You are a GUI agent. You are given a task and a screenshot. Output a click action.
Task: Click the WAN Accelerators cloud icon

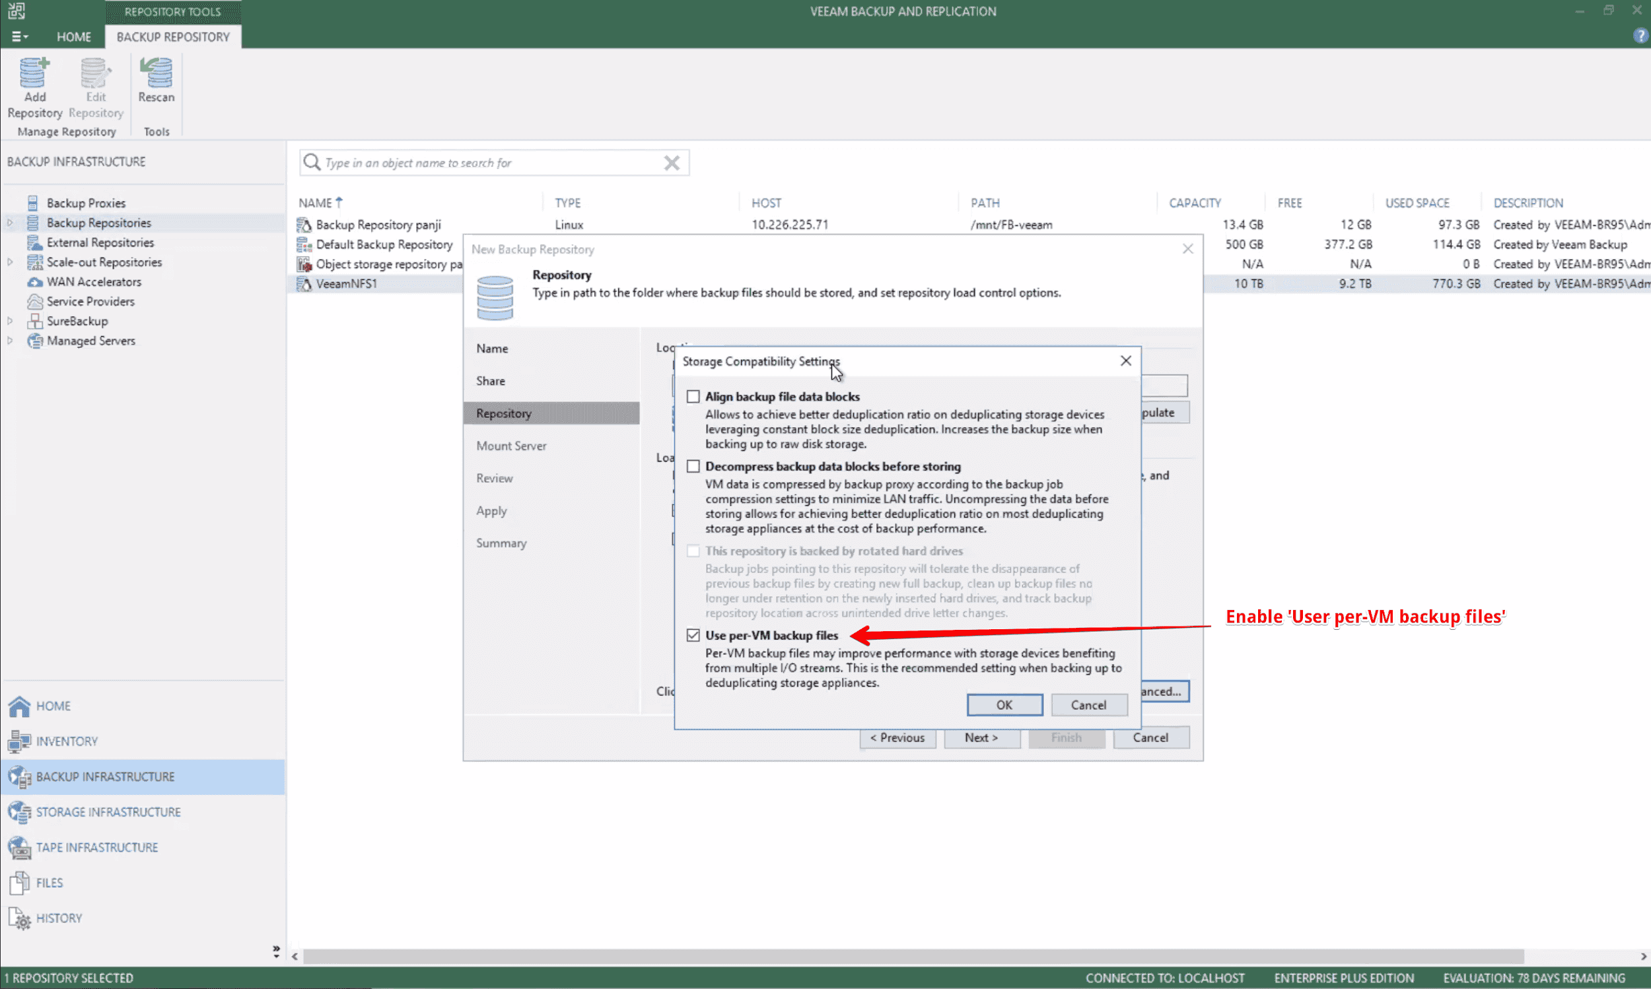34,282
